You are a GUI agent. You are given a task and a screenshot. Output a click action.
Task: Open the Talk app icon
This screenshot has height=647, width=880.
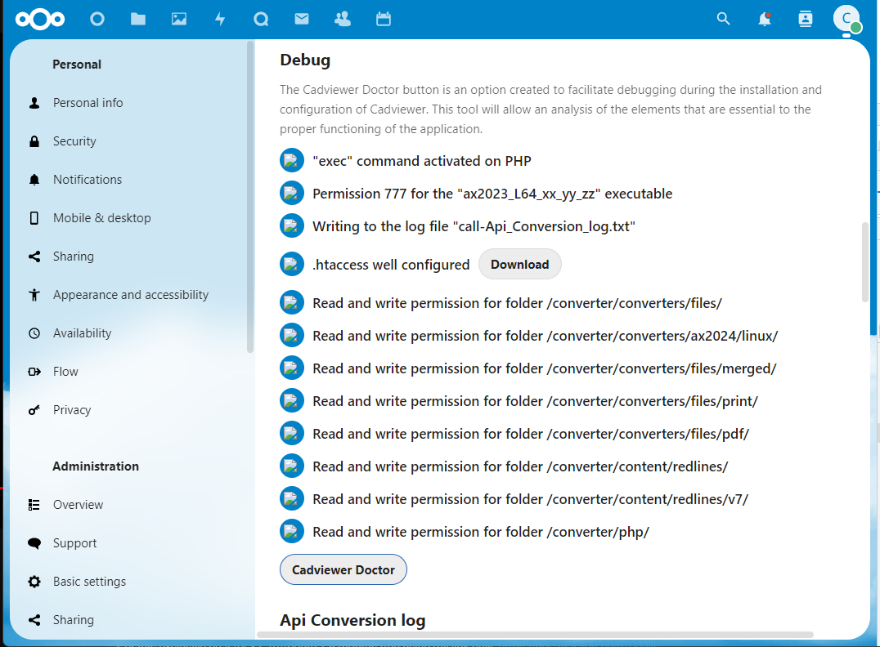[x=261, y=19]
